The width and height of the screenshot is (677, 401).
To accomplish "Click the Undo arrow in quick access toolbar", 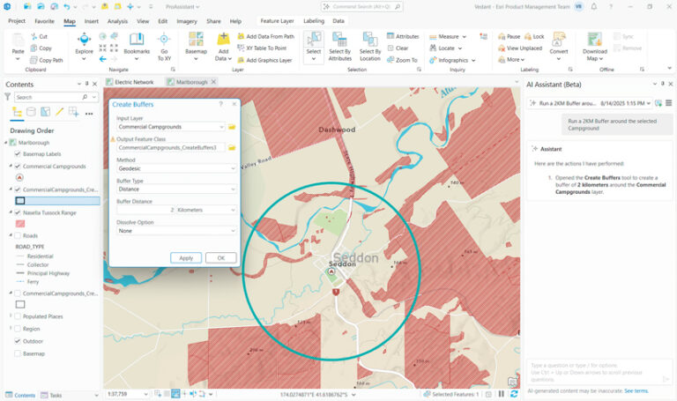I will coord(66,7).
